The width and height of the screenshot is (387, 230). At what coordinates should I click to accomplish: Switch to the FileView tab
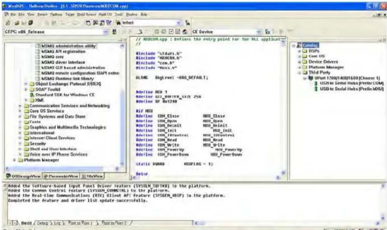(92, 176)
